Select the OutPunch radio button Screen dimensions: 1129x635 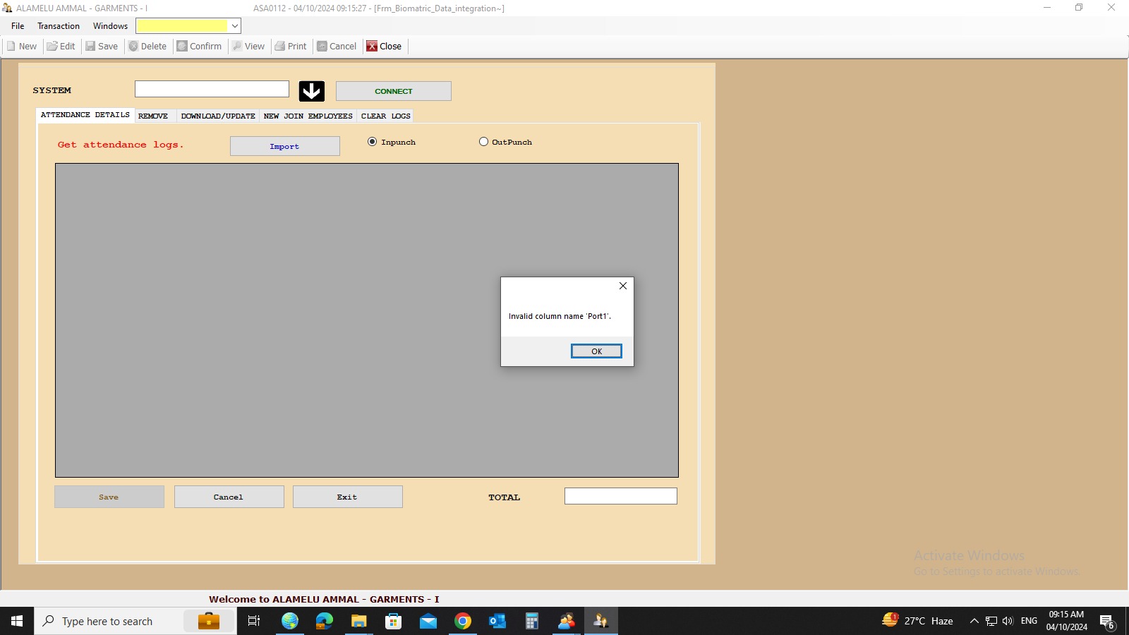point(483,142)
